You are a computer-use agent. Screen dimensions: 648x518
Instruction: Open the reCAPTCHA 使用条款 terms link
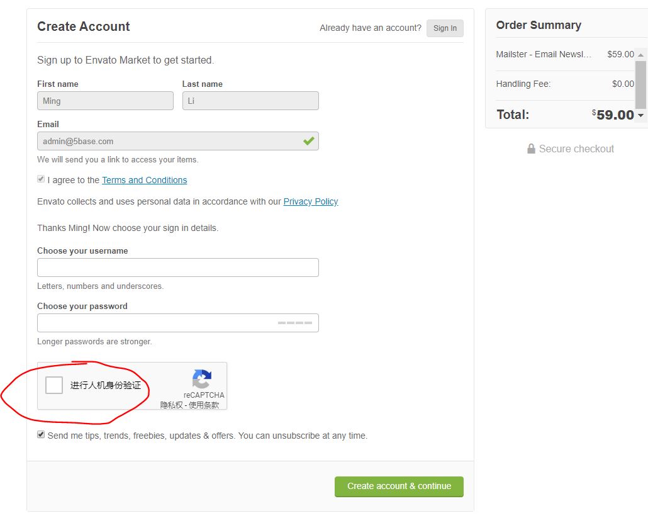click(x=204, y=405)
